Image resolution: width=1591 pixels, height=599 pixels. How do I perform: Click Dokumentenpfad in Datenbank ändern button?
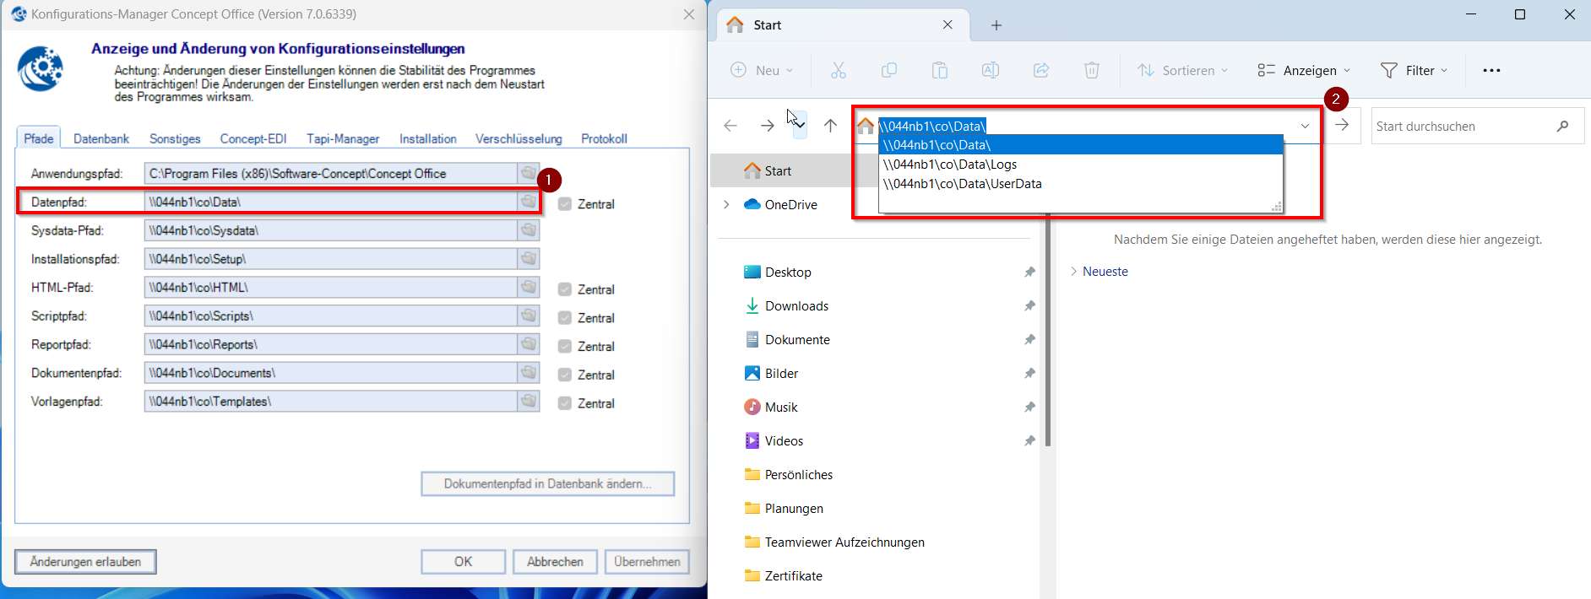tap(548, 484)
